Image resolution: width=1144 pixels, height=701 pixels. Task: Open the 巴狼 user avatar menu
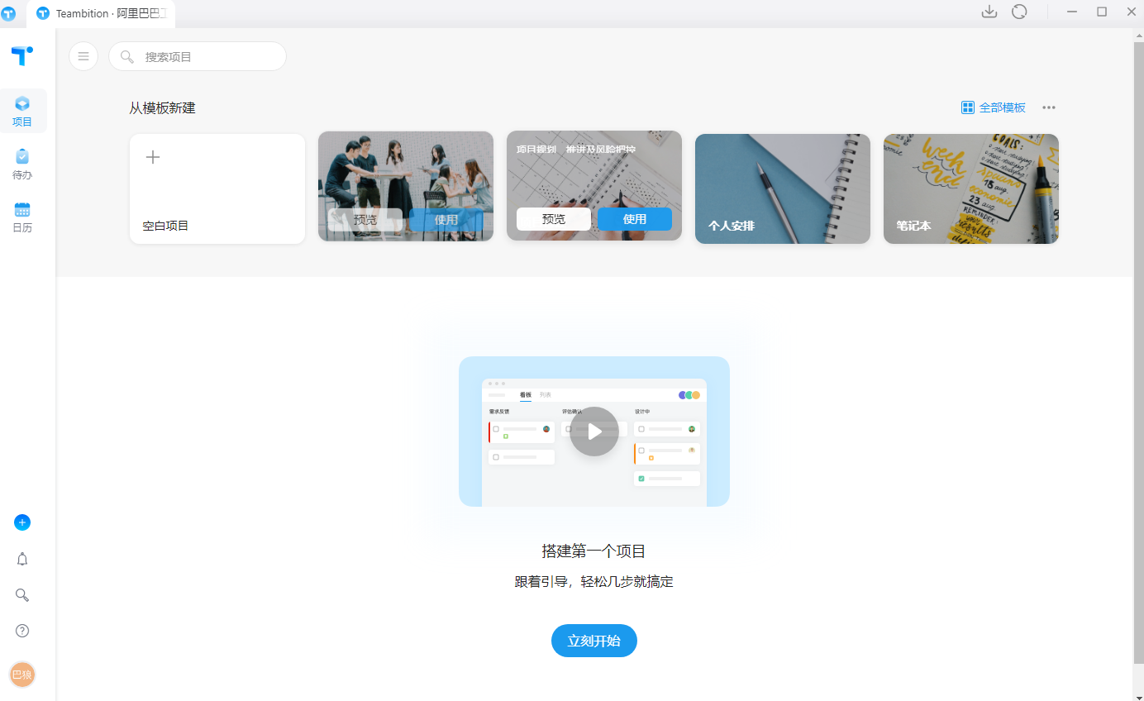pos(22,675)
